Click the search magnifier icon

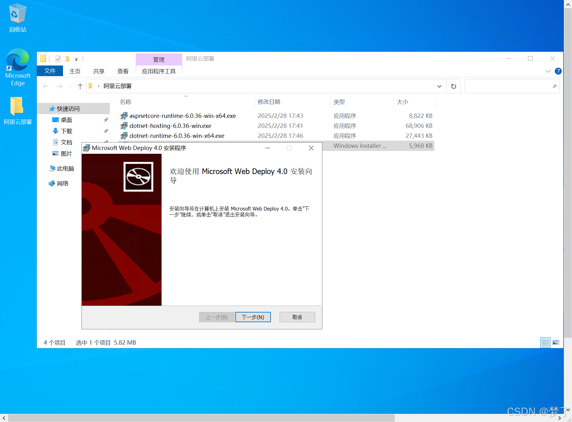555,86
